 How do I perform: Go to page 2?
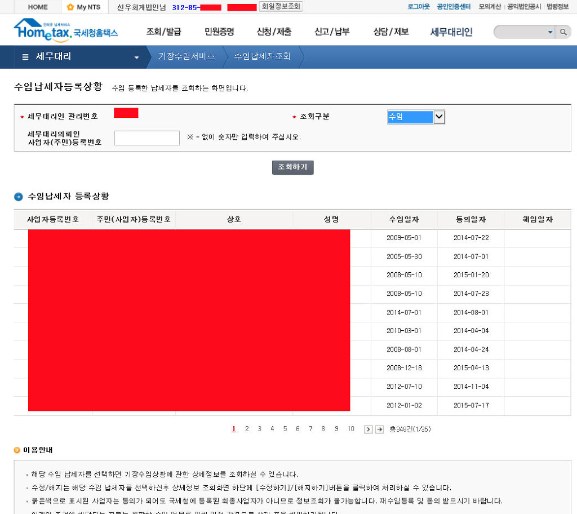[x=247, y=429]
